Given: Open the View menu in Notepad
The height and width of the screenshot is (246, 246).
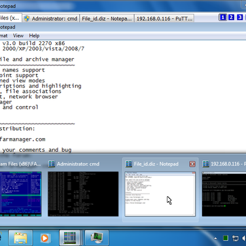Looking at the screenshot, I should click(x=18, y=35).
